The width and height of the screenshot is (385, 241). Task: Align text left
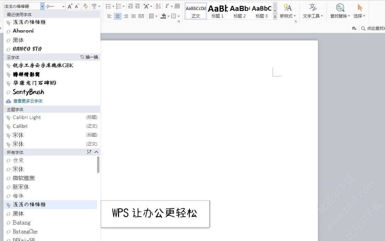(x=109, y=16)
